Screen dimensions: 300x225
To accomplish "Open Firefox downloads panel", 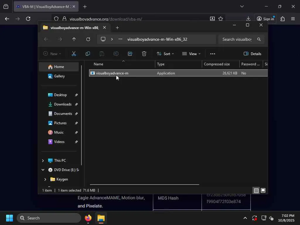I will click(x=248, y=19).
